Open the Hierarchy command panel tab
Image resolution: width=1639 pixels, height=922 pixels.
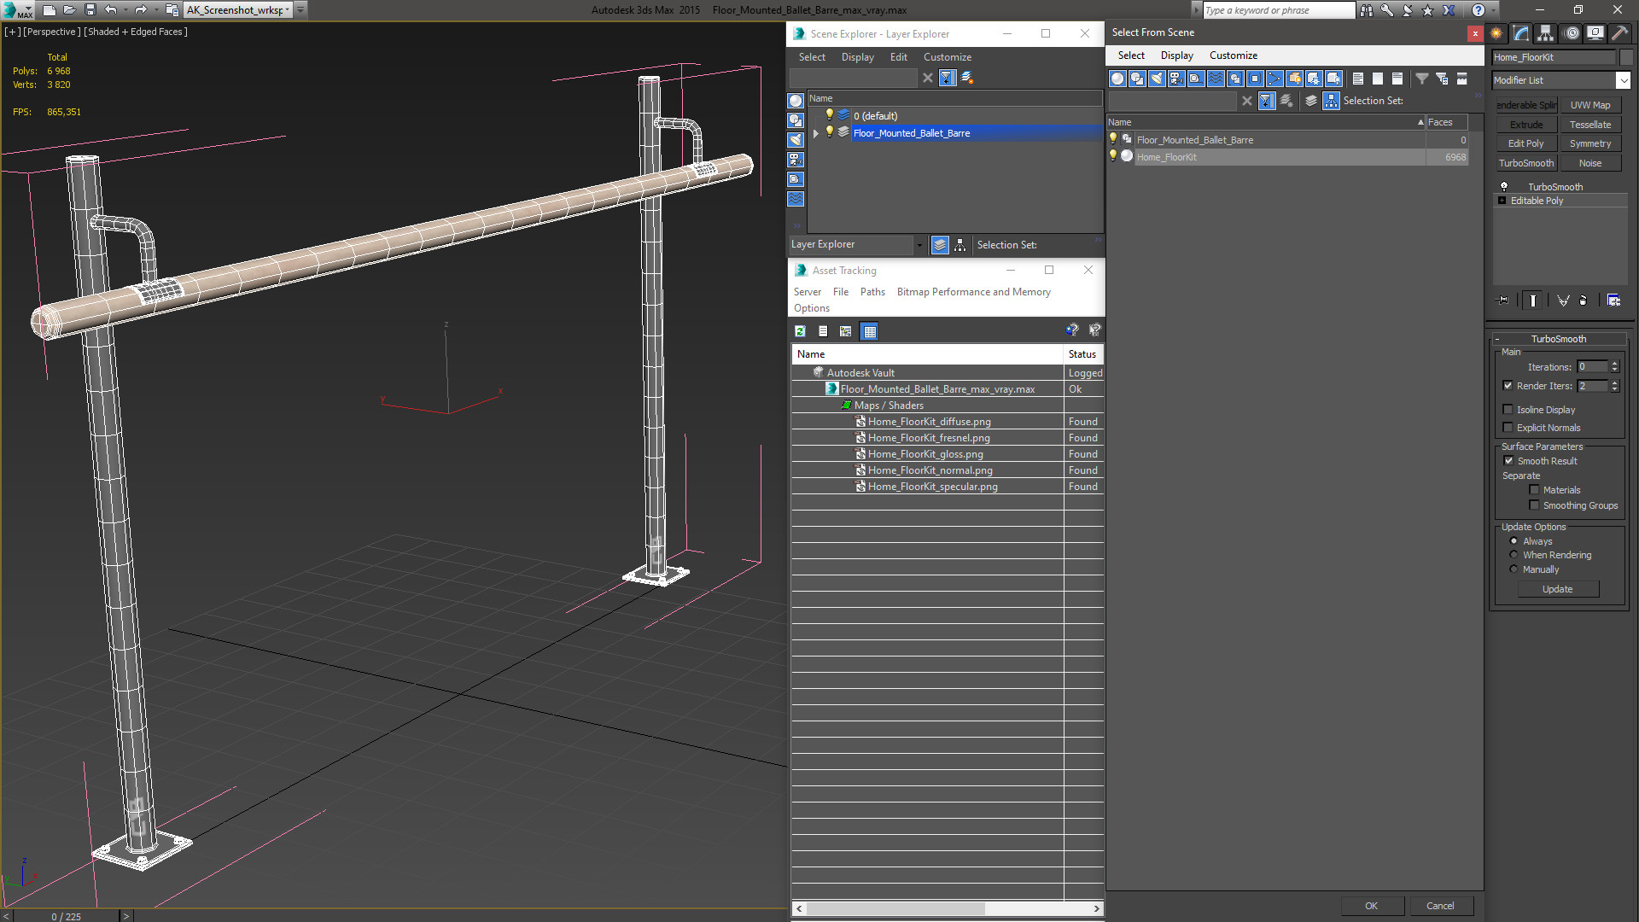(x=1545, y=33)
